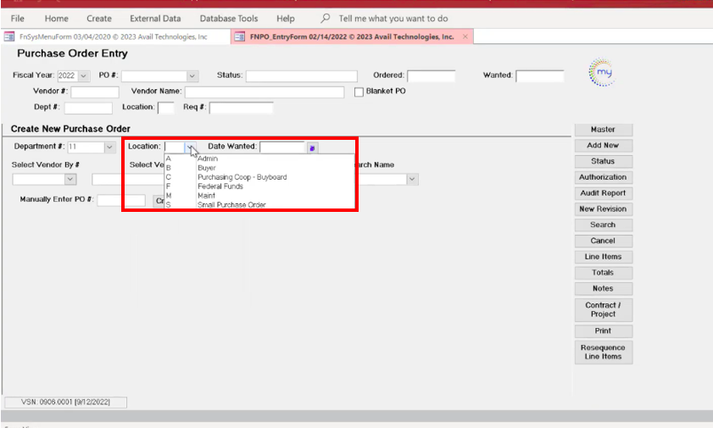Viewport: 713px width, 428px height.
Task: Choose 'Federal Funds' from Location list
Action: click(220, 186)
